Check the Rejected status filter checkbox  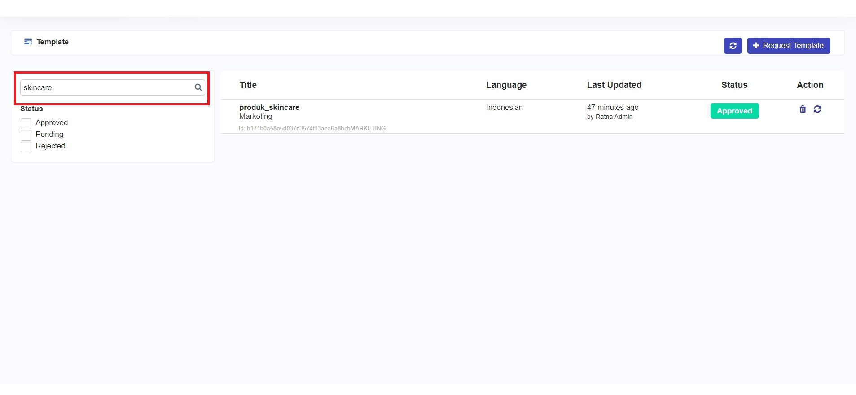(x=26, y=147)
